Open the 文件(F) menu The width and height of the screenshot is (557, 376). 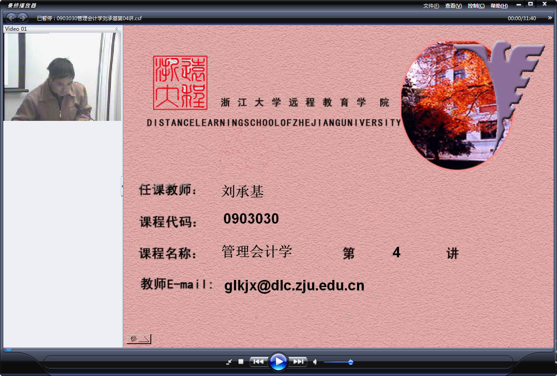(x=431, y=6)
